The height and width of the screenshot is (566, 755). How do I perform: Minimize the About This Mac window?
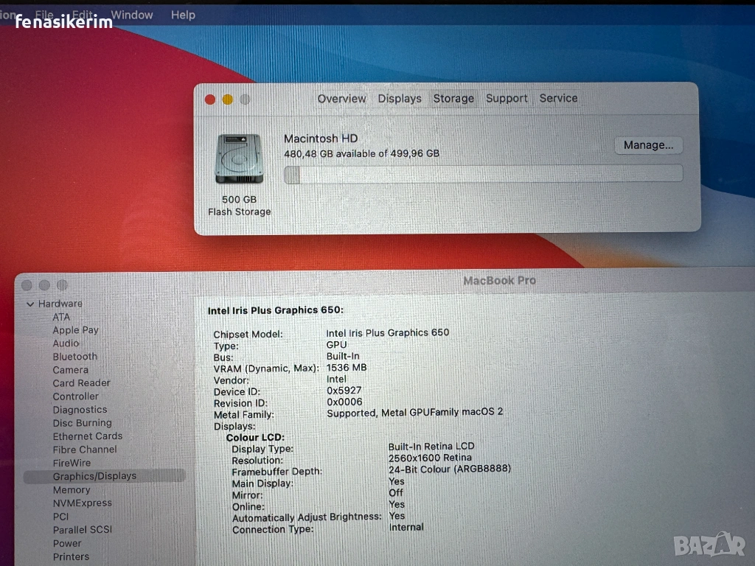tap(228, 99)
